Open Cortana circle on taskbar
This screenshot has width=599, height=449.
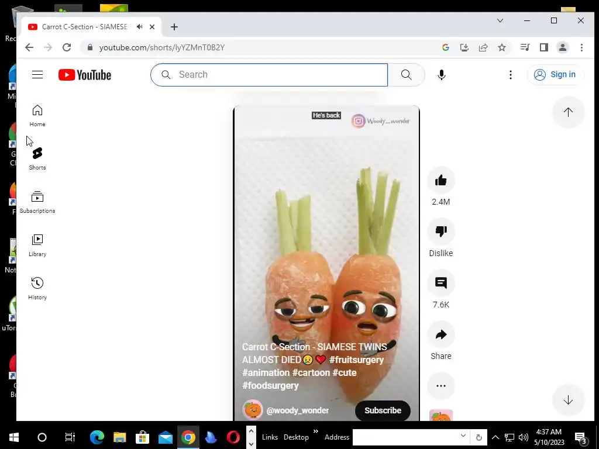click(42, 437)
